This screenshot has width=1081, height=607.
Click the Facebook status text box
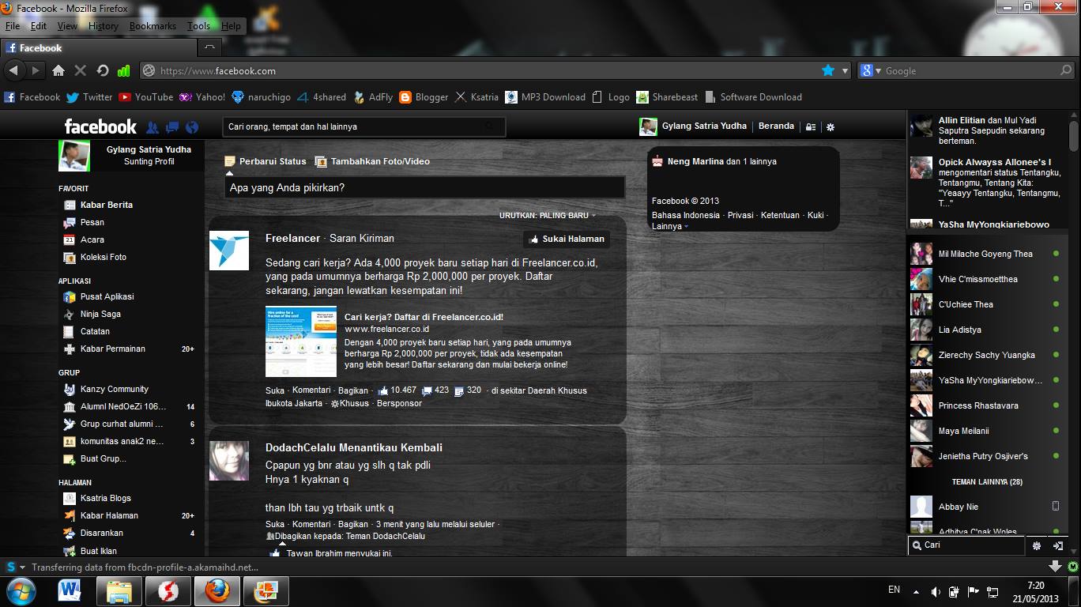click(x=424, y=187)
